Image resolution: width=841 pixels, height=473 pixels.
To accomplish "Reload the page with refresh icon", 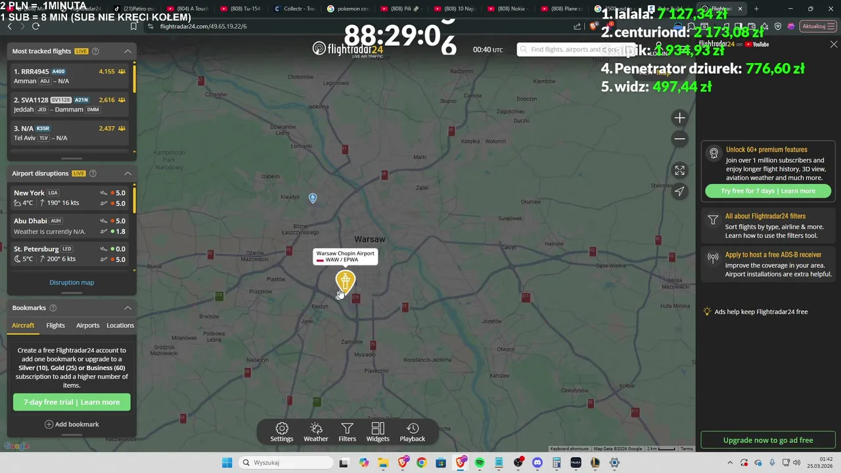I will (x=35, y=26).
